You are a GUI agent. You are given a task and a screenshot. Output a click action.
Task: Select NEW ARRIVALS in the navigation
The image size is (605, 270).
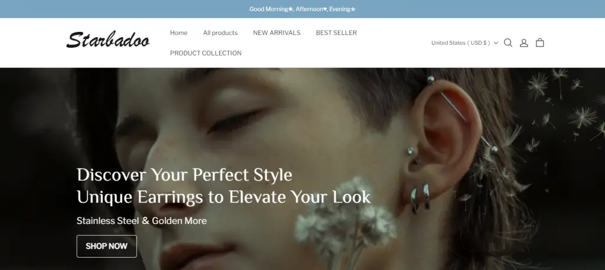point(277,32)
